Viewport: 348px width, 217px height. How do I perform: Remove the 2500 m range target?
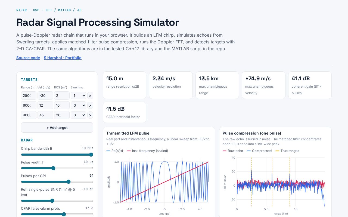(90, 95)
